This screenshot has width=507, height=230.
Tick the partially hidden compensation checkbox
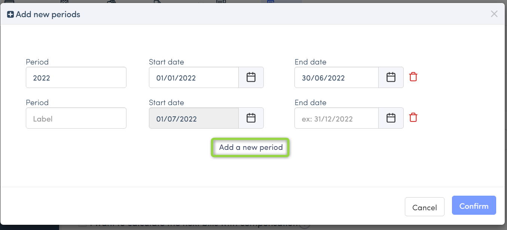tap(83, 226)
